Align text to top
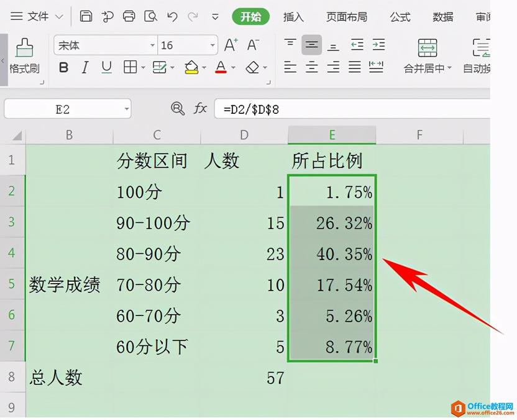The image size is (517, 420). (290, 44)
